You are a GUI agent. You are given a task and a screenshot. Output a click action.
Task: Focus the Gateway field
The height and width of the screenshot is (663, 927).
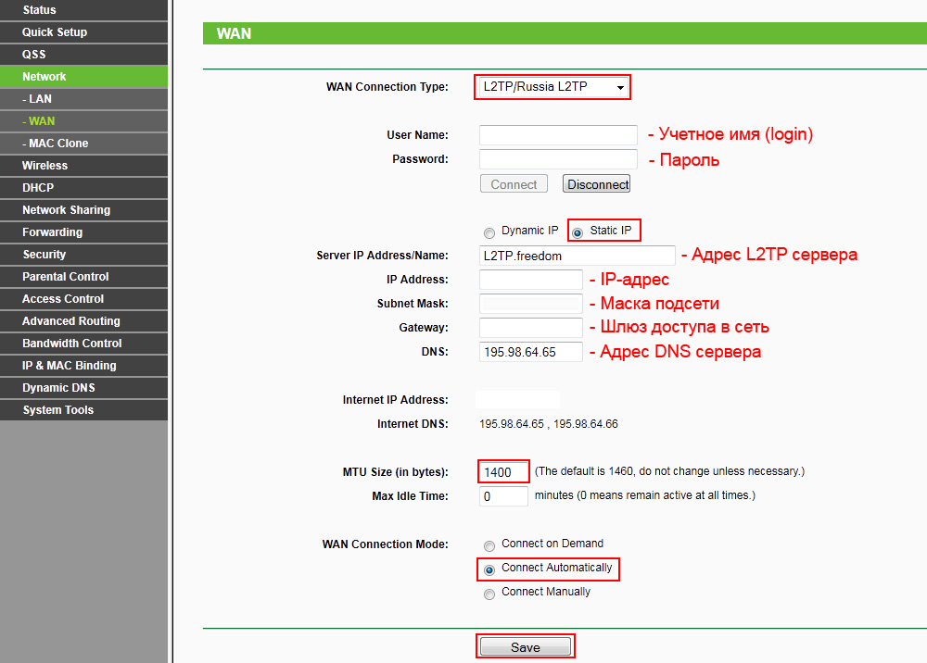point(531,328)
